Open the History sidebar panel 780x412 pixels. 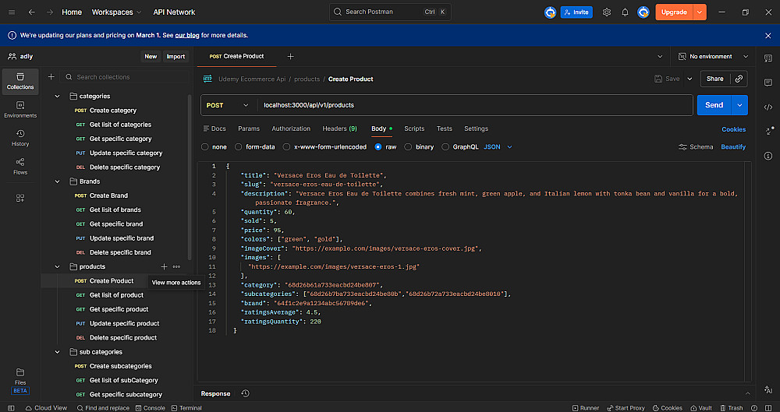pos(20,138)
